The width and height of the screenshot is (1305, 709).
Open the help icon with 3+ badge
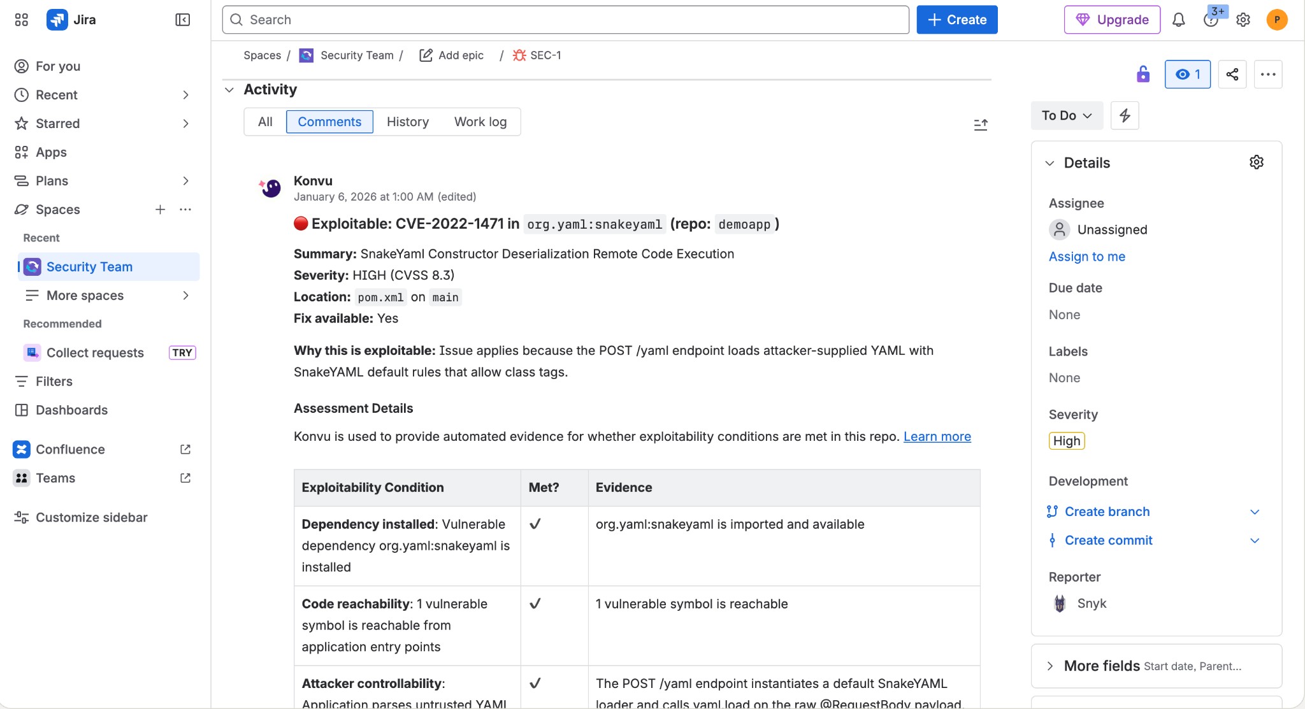tap(1211, 20)
